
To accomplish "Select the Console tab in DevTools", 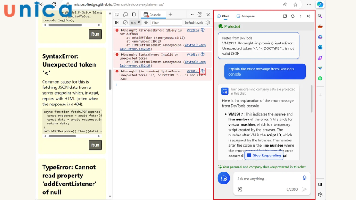I will pos(152,15).
